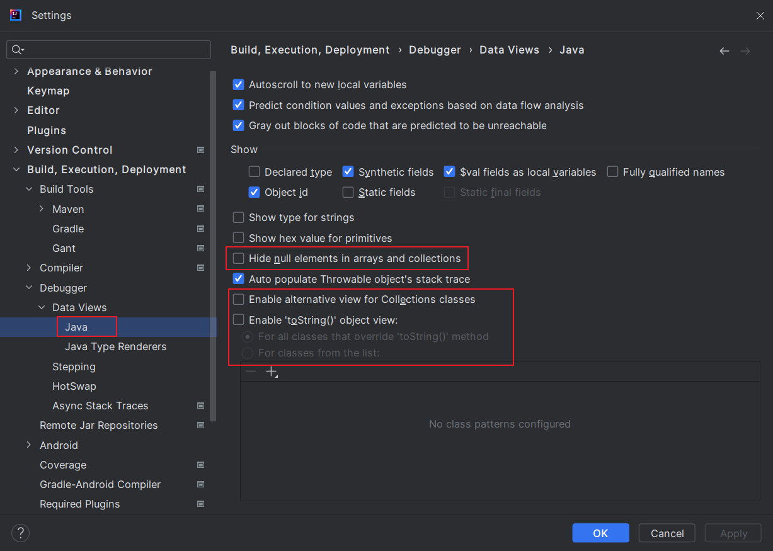Open Java Type Renderers settings page
773x551 pixels.
pyautogui.click(x=115, y=346)
